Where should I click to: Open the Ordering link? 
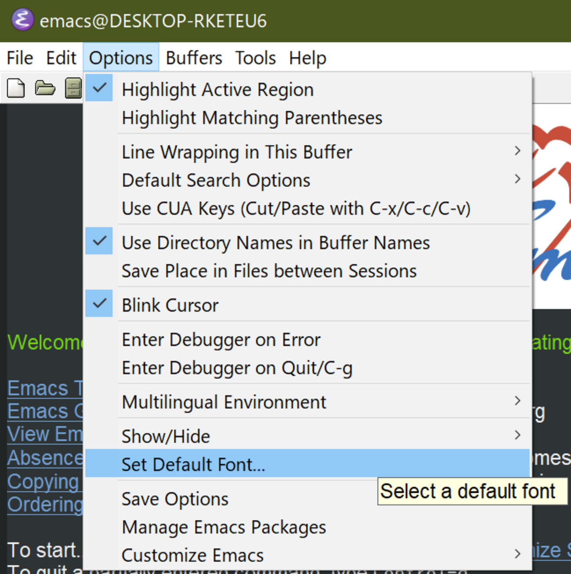(x=45, y=505)
